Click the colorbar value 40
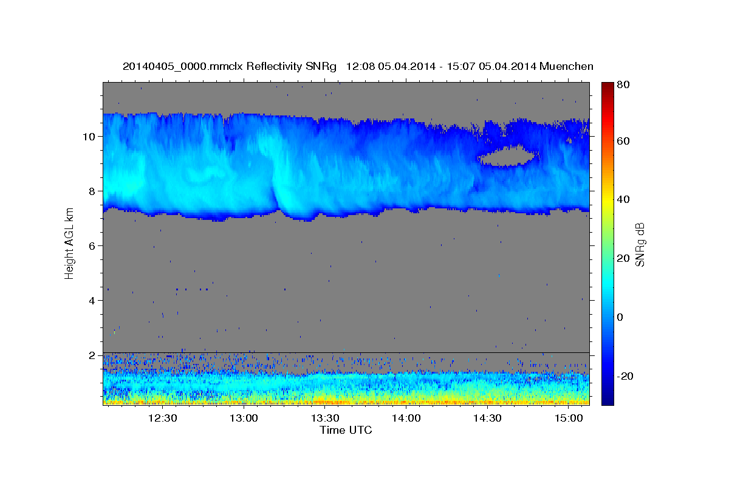 (623, 199)
